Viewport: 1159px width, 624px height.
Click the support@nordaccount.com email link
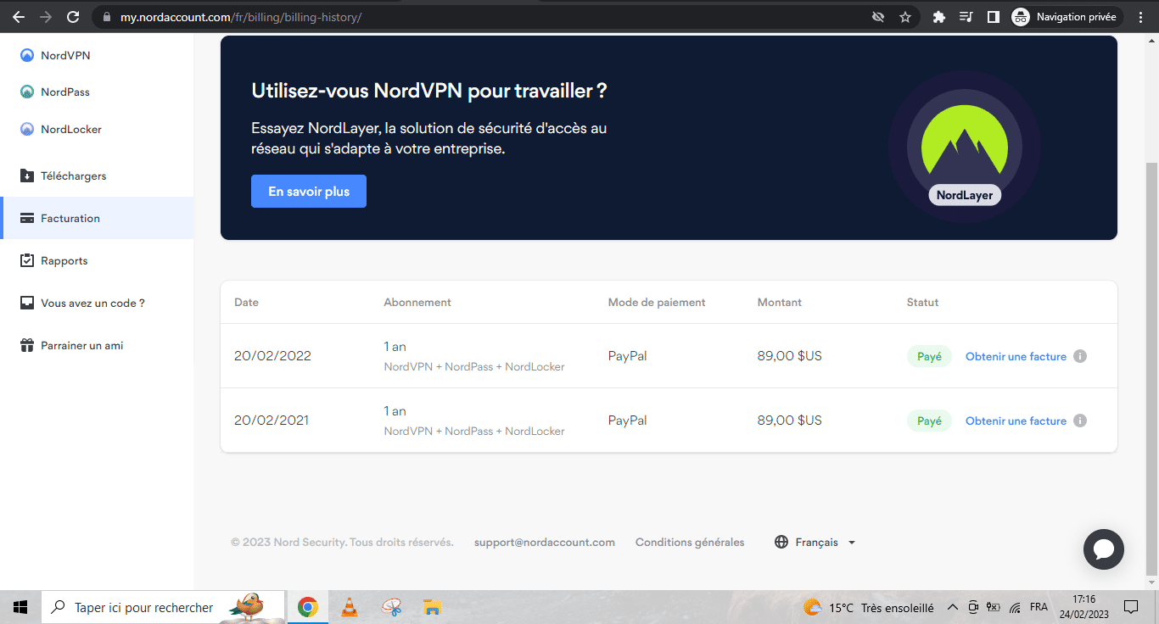[x=545, y=543]
